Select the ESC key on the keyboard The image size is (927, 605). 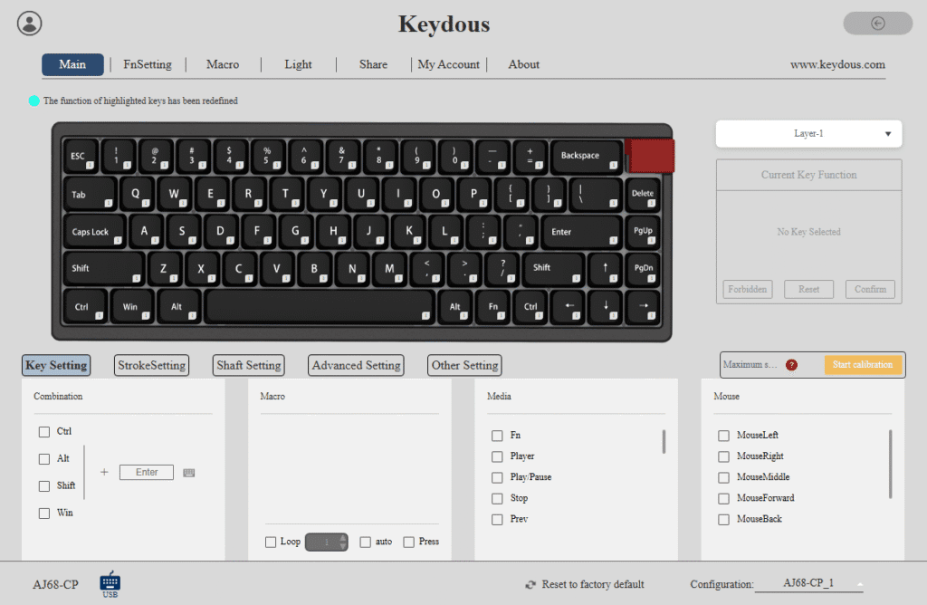pyautogui.click(x=80, y=156)
